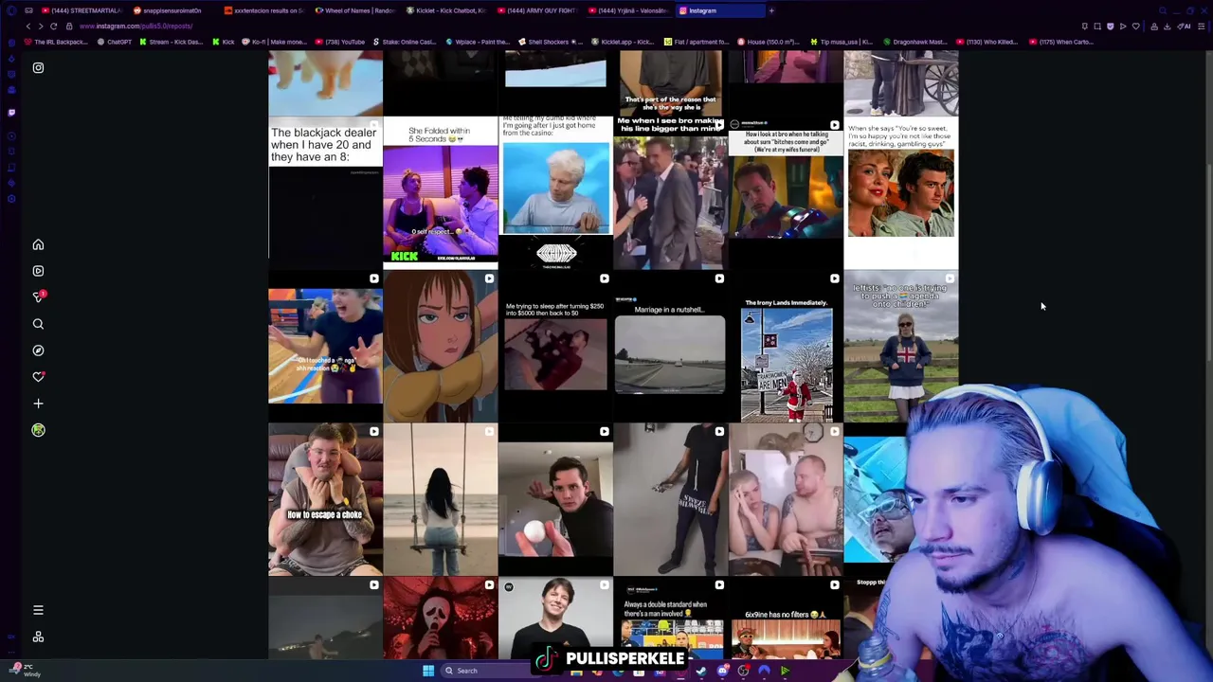The height and width of the screenshot is (682, 1213).
Task: Open the 'She Folded within 5 Seconds' reel
Action: pos(441,193)
